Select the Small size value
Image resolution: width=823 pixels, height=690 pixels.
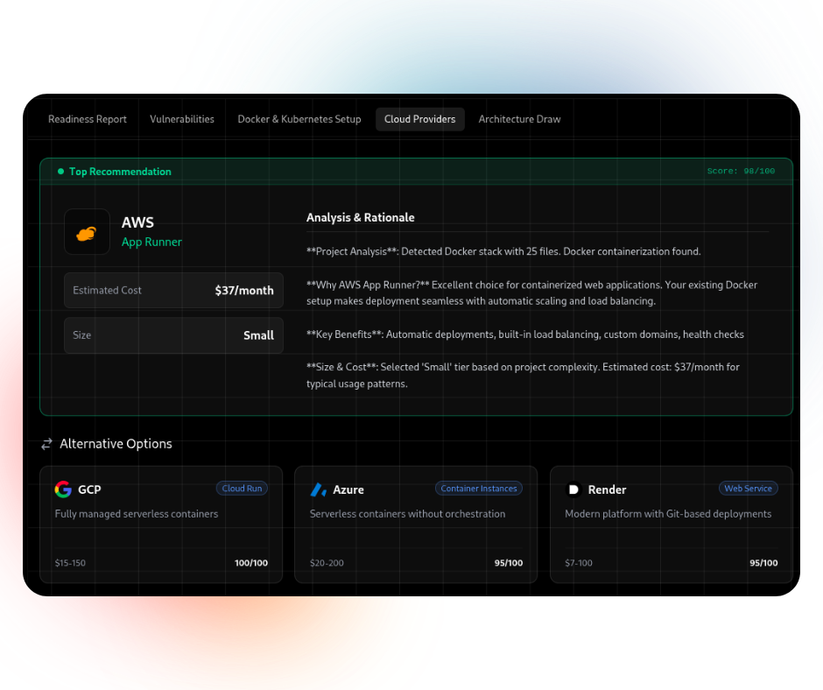(x=258, y=335)
